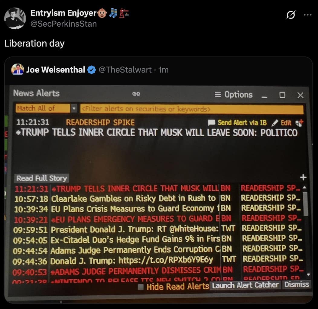This screenshot has height=309, width=318.
Task: Open Entryism Enjoyer's profile avatar
Action: 15,18
